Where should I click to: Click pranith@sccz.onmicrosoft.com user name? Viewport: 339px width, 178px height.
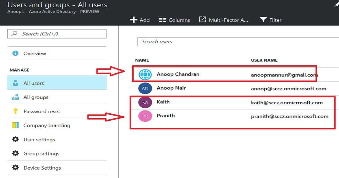click(x=290, y=116)
